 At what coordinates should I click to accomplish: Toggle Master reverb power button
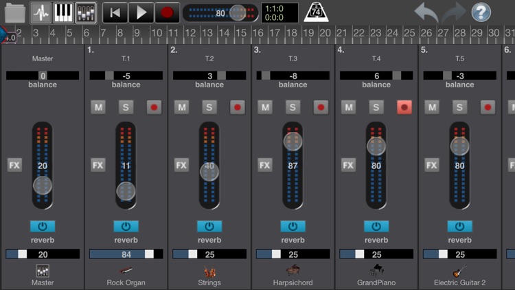tap(43, 226)
